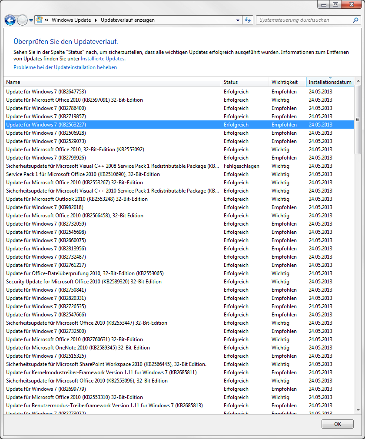Select Office 2010 update (KB2566458) row
365x439 pixels.
180,216
